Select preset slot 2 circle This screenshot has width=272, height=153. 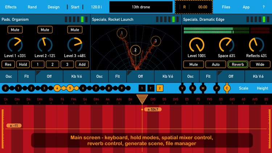(x=31, y=88)
